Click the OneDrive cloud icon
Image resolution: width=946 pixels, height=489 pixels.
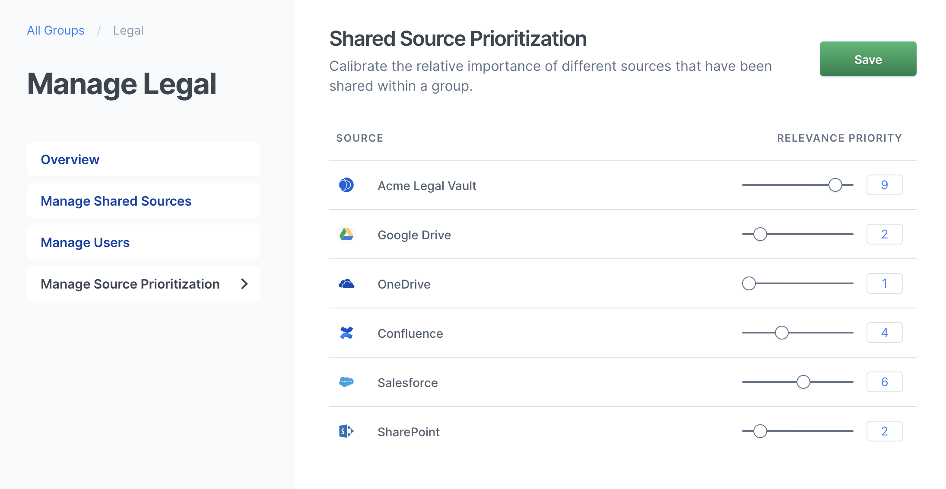(x=346, y=283)
